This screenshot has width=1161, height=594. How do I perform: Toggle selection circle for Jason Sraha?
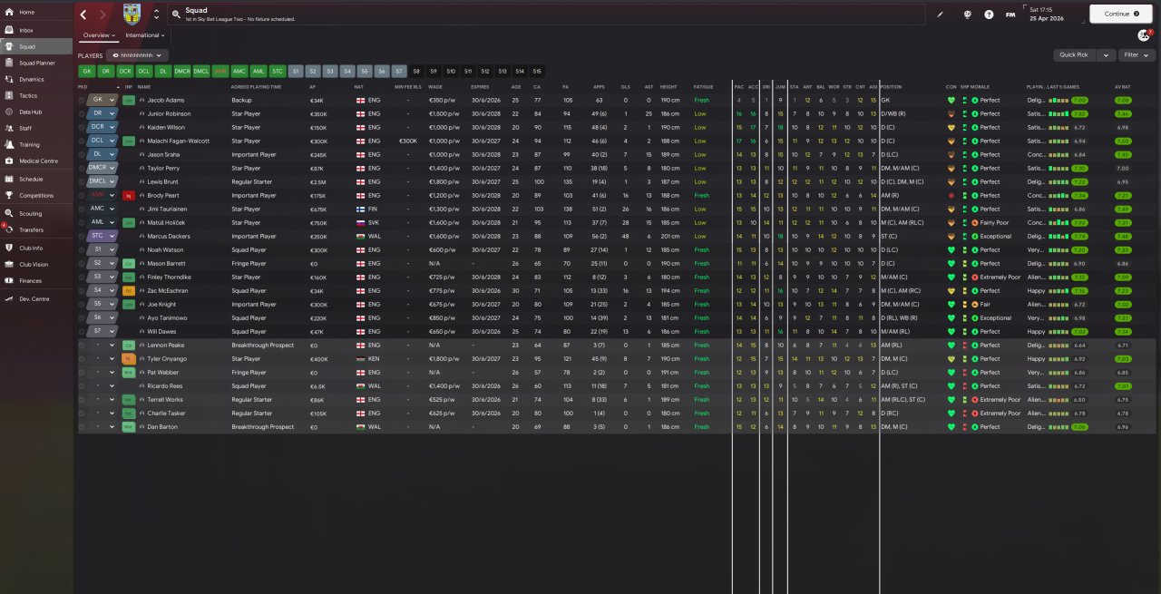point(82,154)
